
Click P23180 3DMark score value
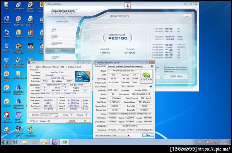click(118, 38)
